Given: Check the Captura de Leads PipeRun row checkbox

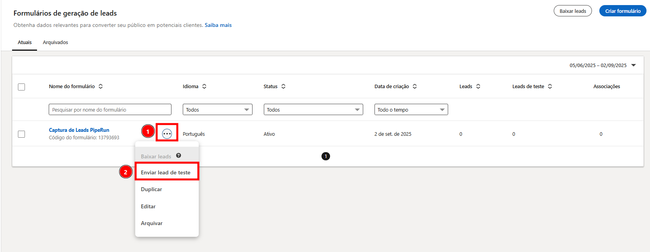Looking at the screenshot, I should tap(21, 134).
